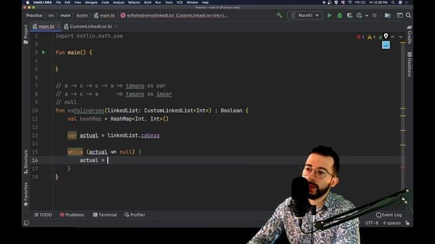Click the kotlin breadcrumb in navigation bar
The width and height of the screenshot is (435, 244).
coord(82,16)
